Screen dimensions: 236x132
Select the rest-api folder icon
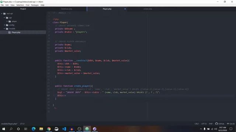(4, 14)
